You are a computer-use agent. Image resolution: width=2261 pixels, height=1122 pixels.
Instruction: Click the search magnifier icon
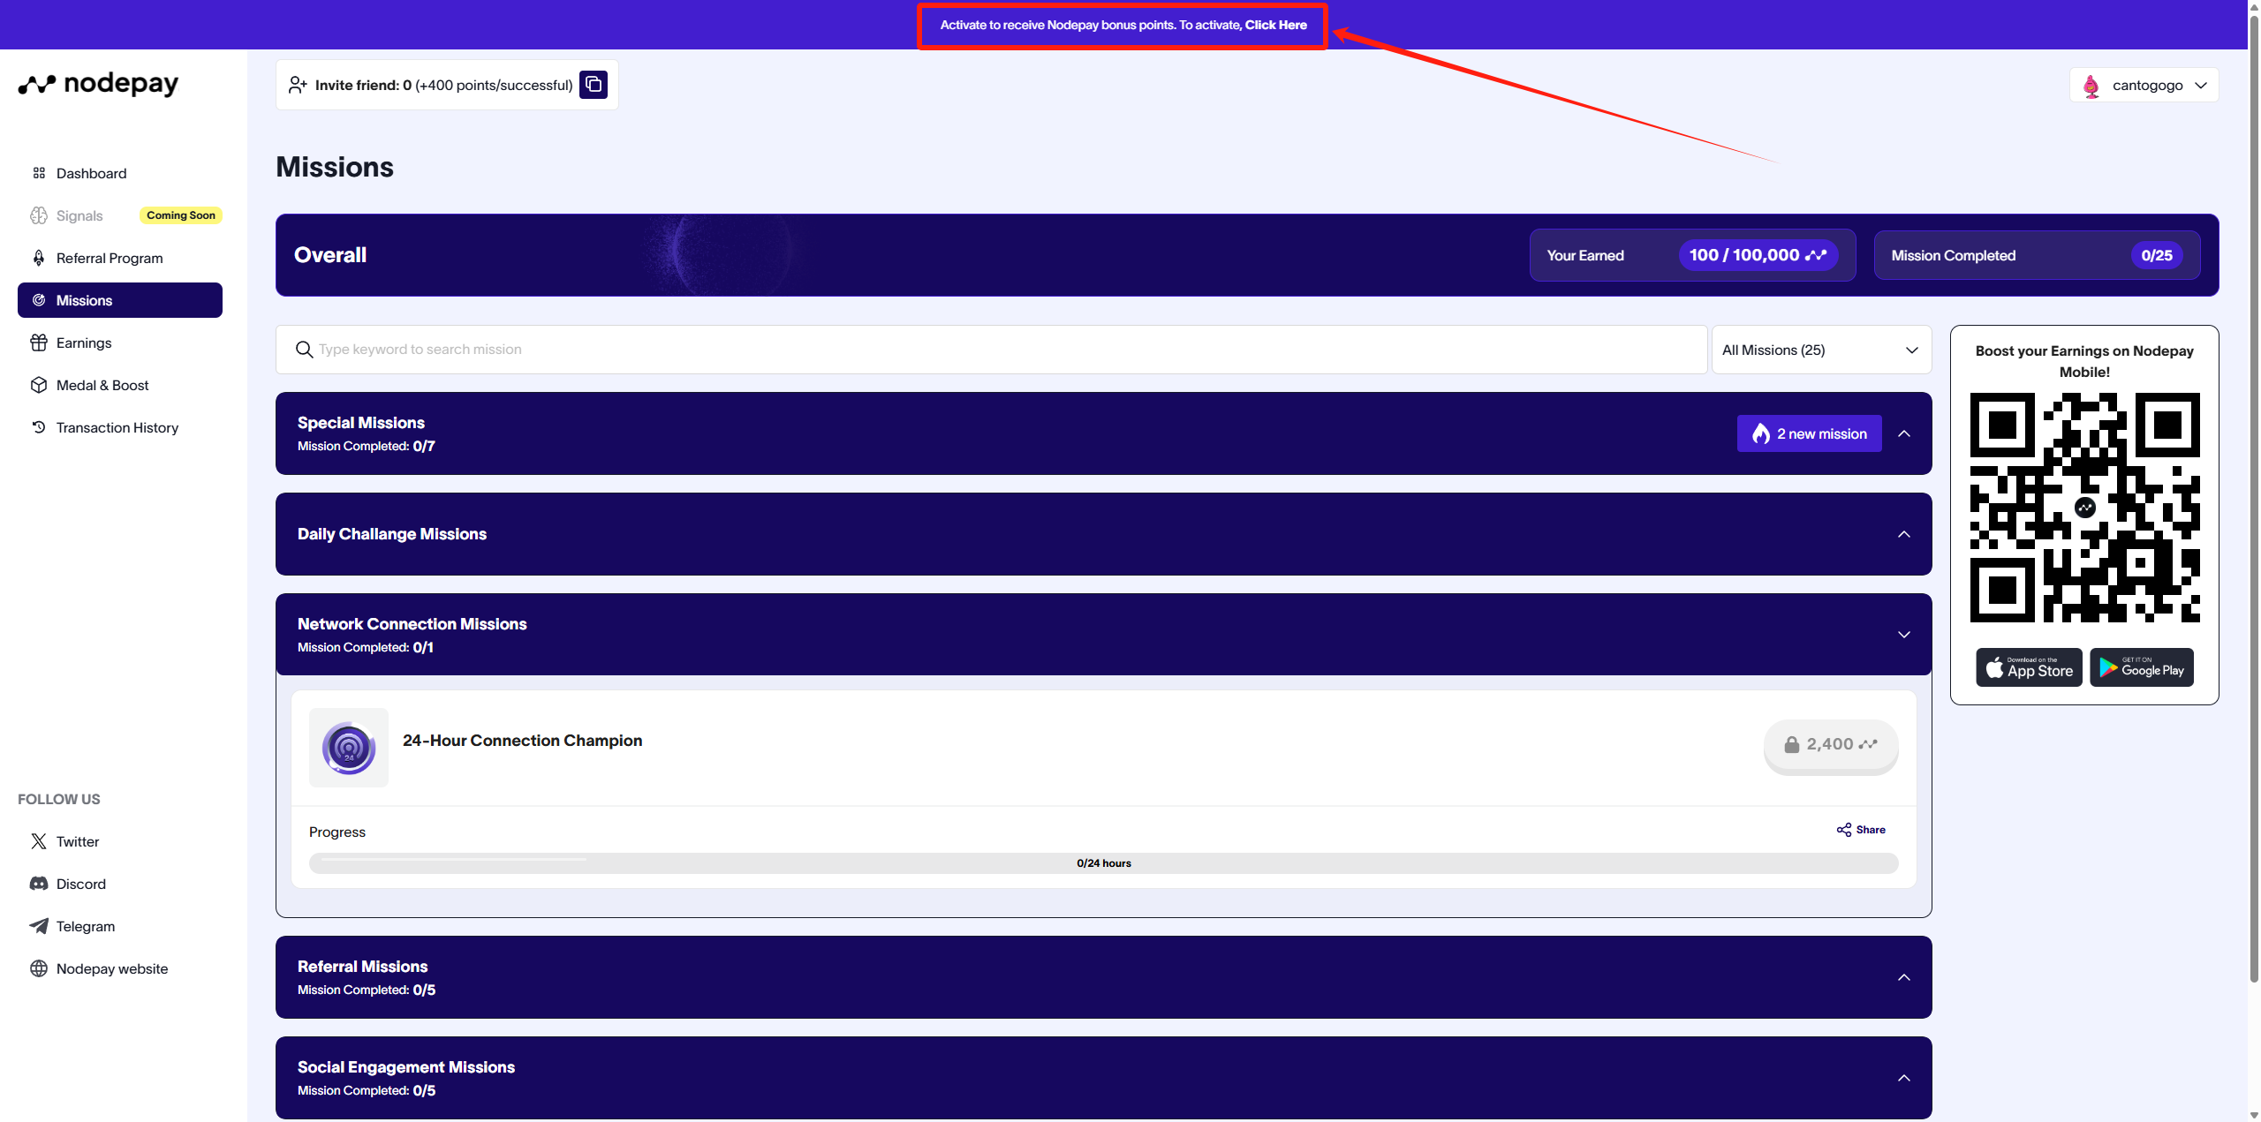point(304,350)
